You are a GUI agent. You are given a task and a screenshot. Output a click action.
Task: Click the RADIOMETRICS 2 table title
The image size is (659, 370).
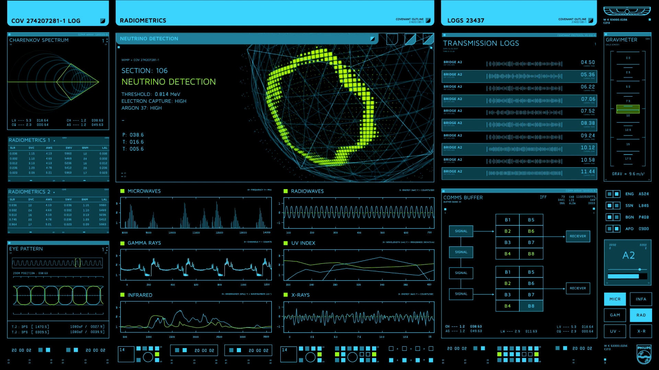click(x=30, y=192)
